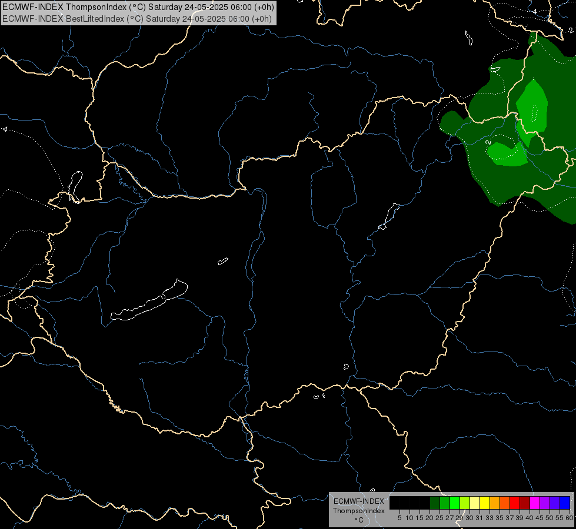576x529 pixels.
Task: Click the legend tick label '40'
Action: click(x=530, y=518)
